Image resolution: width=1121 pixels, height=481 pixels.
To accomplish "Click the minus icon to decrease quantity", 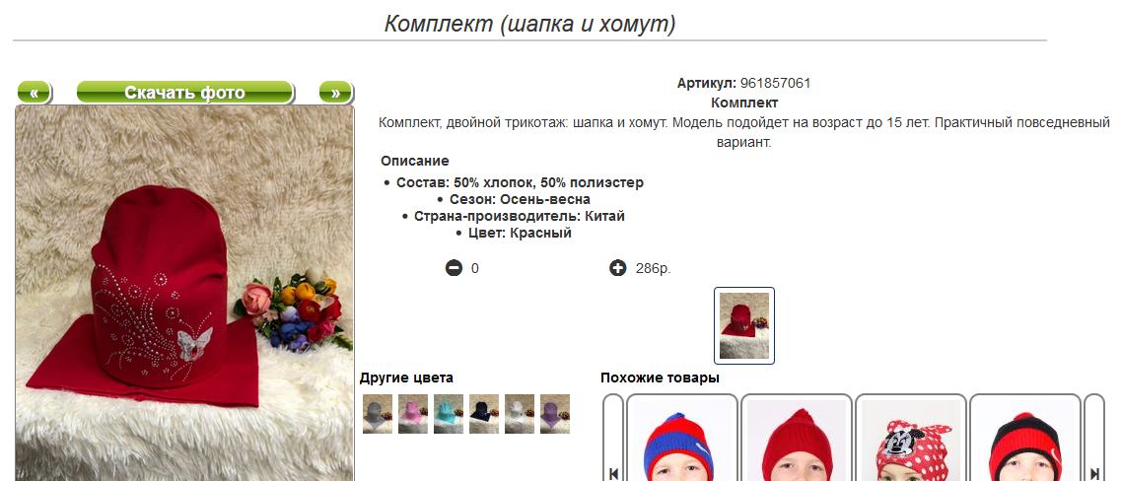I will [x=454, y=269].
